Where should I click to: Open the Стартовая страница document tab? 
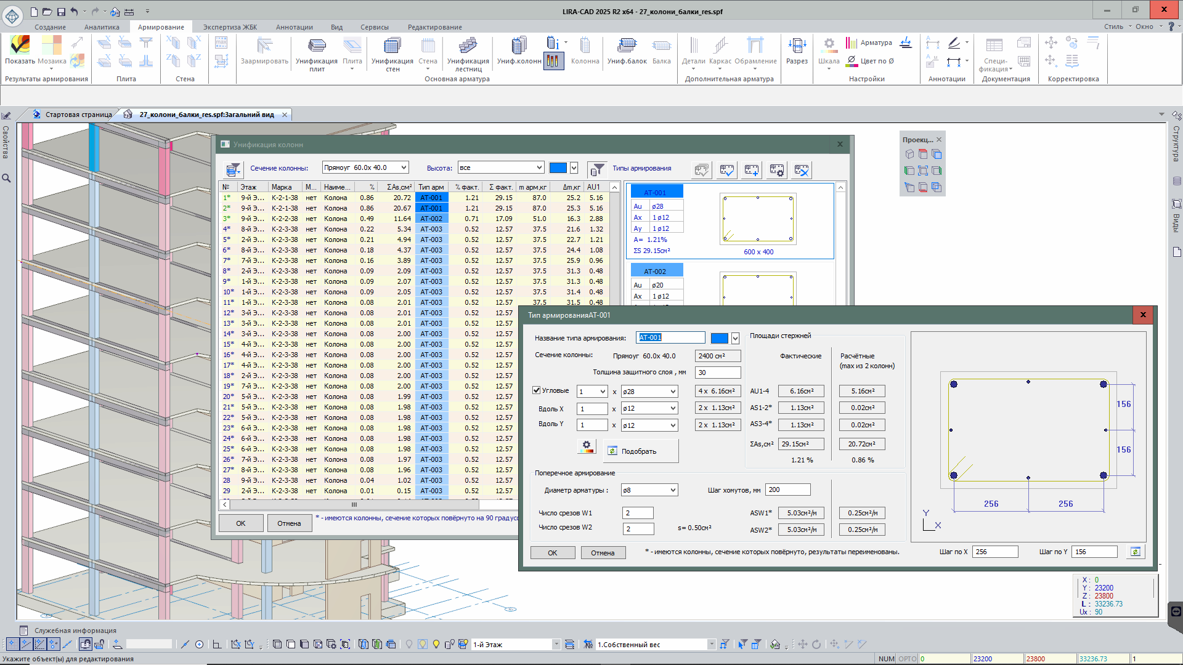point(78,115)
